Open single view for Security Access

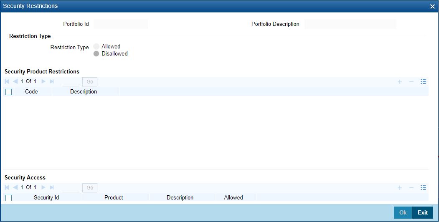[x=423, y=188]
